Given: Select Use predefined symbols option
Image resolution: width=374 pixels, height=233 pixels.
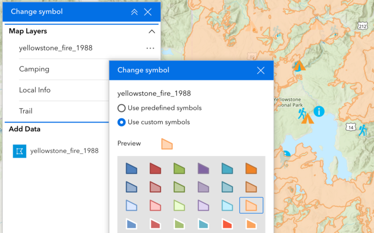Looking at the screenshot, I should (x=122, y=108).
